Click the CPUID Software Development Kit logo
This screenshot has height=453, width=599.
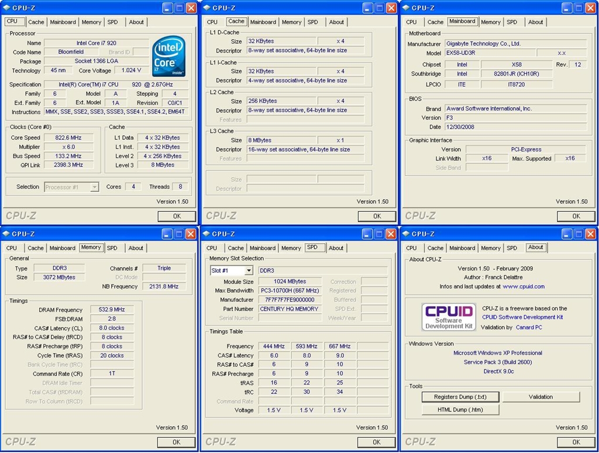point(449,317)
